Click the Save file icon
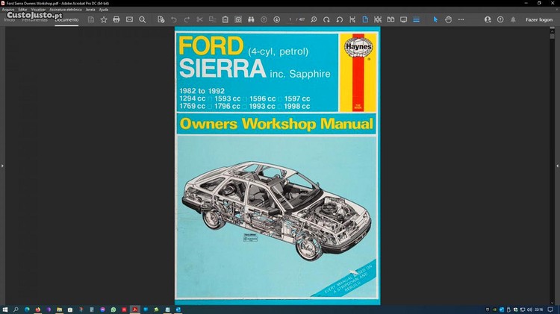560x314 pixels. (90, 19)
